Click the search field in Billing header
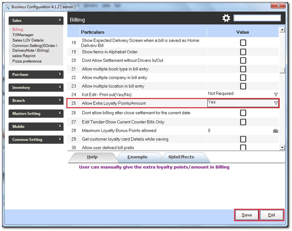 coord(257,18)
